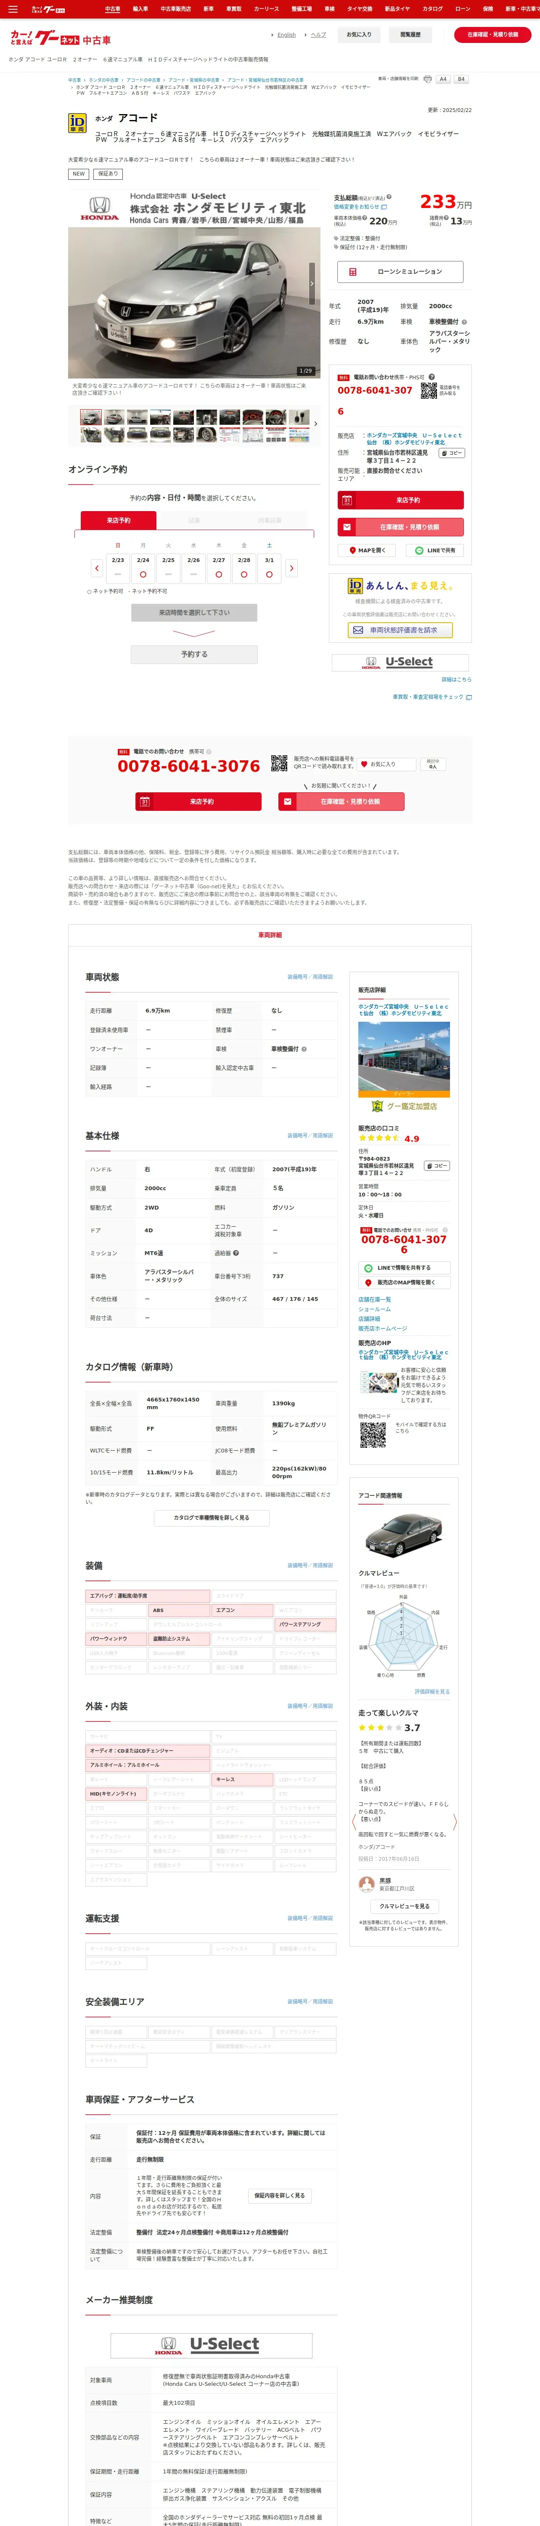This screenshot has height=2526, width=540.
Task: Select the 車両詳細 tab
Action: click(270, 935)
